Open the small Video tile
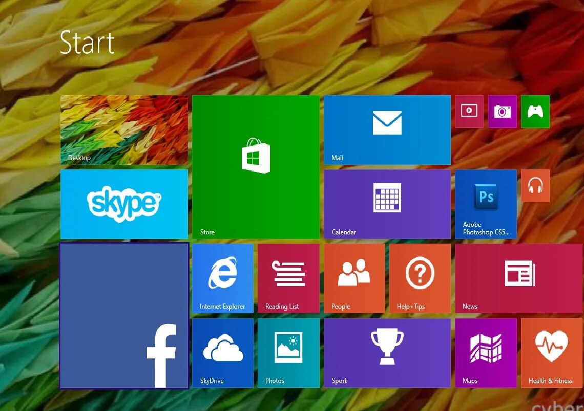Viewport: 584px width, 411px height. 469,111
